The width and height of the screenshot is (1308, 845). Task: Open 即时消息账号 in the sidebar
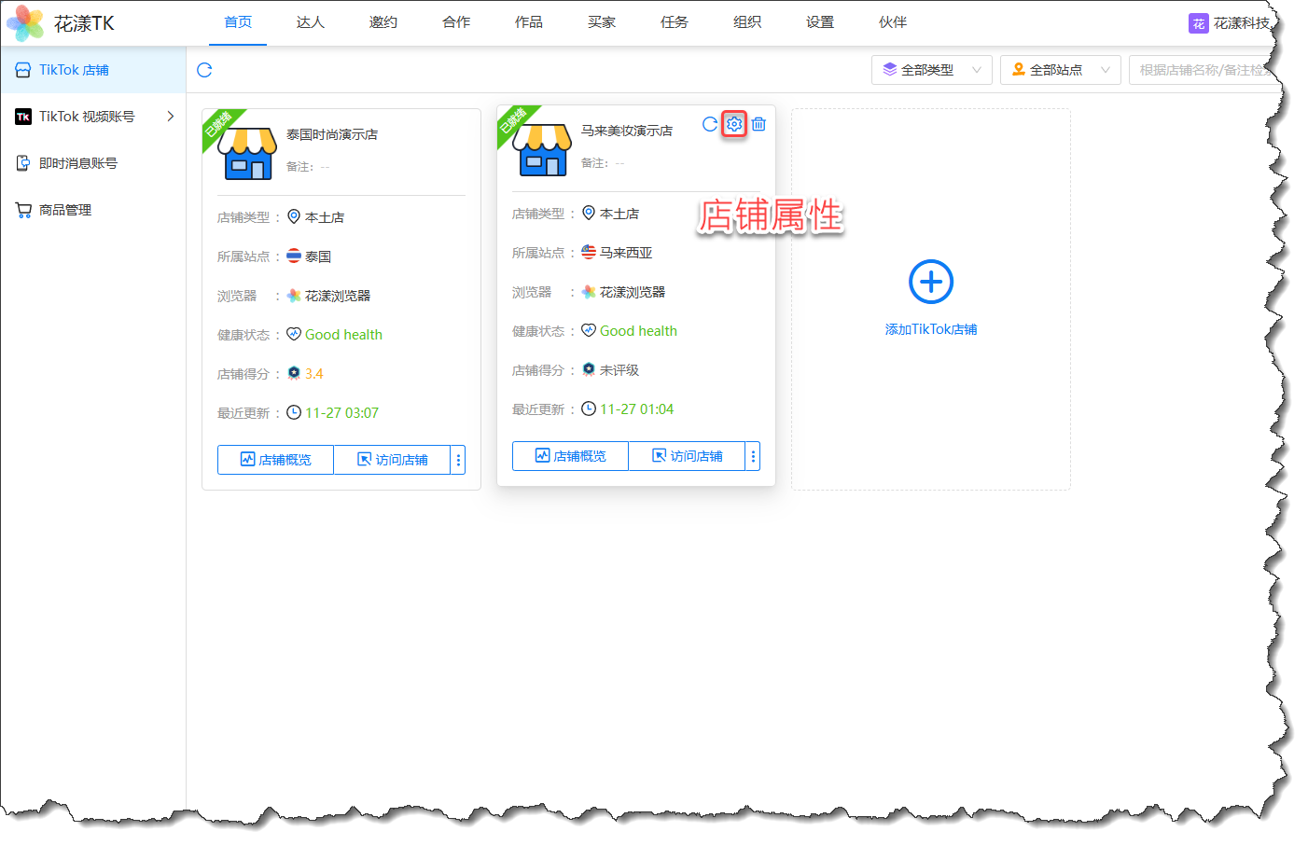(x=78, y=163)
